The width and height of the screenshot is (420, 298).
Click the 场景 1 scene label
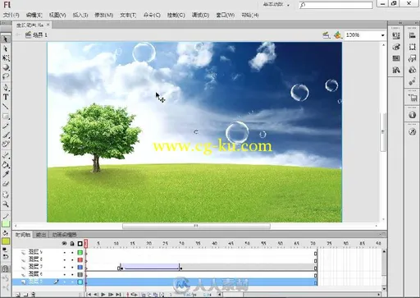point(40,35)
